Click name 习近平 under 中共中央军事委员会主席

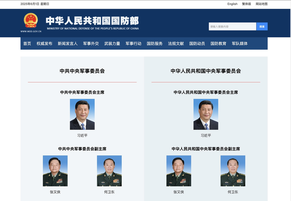pos(82,135)
